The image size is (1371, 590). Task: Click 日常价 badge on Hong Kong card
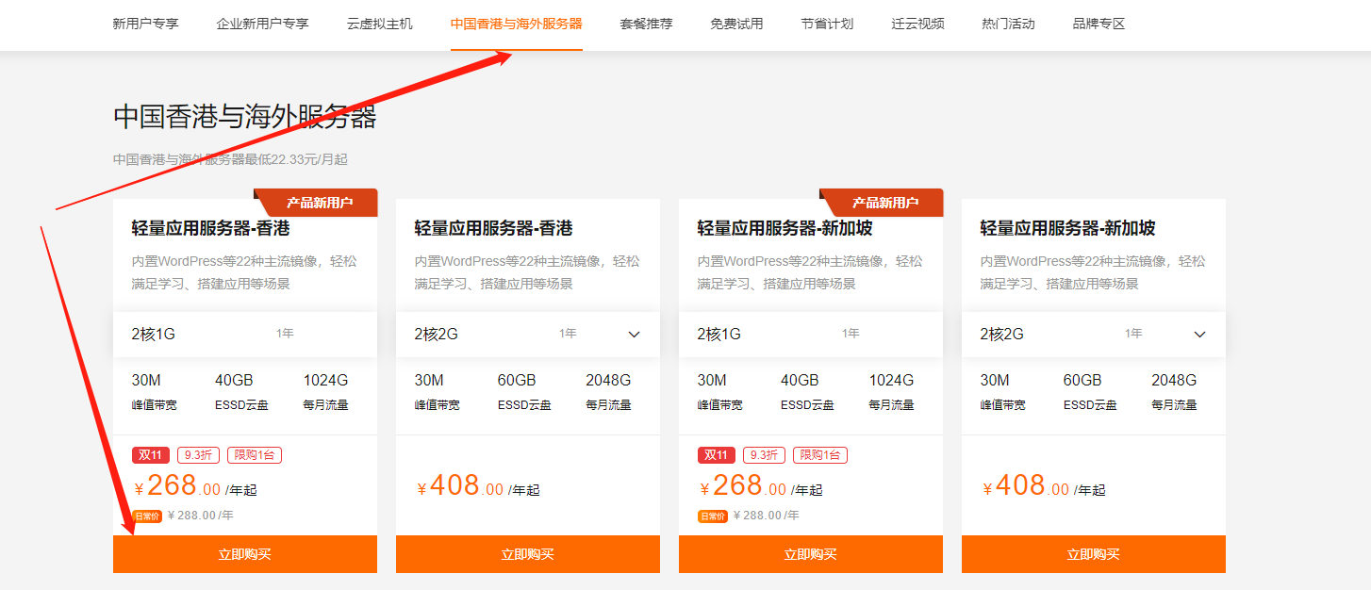coord(147,516)
